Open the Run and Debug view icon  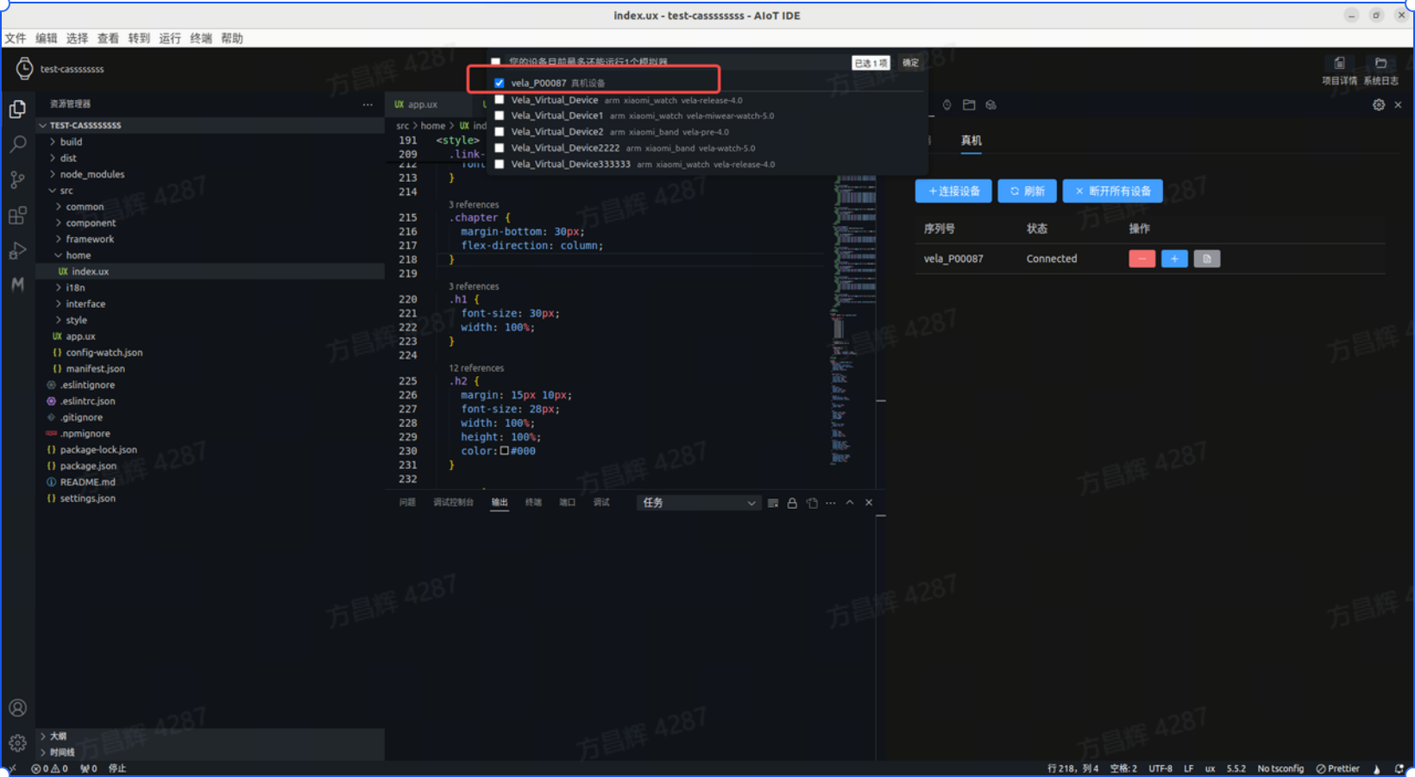coord(17,251)
